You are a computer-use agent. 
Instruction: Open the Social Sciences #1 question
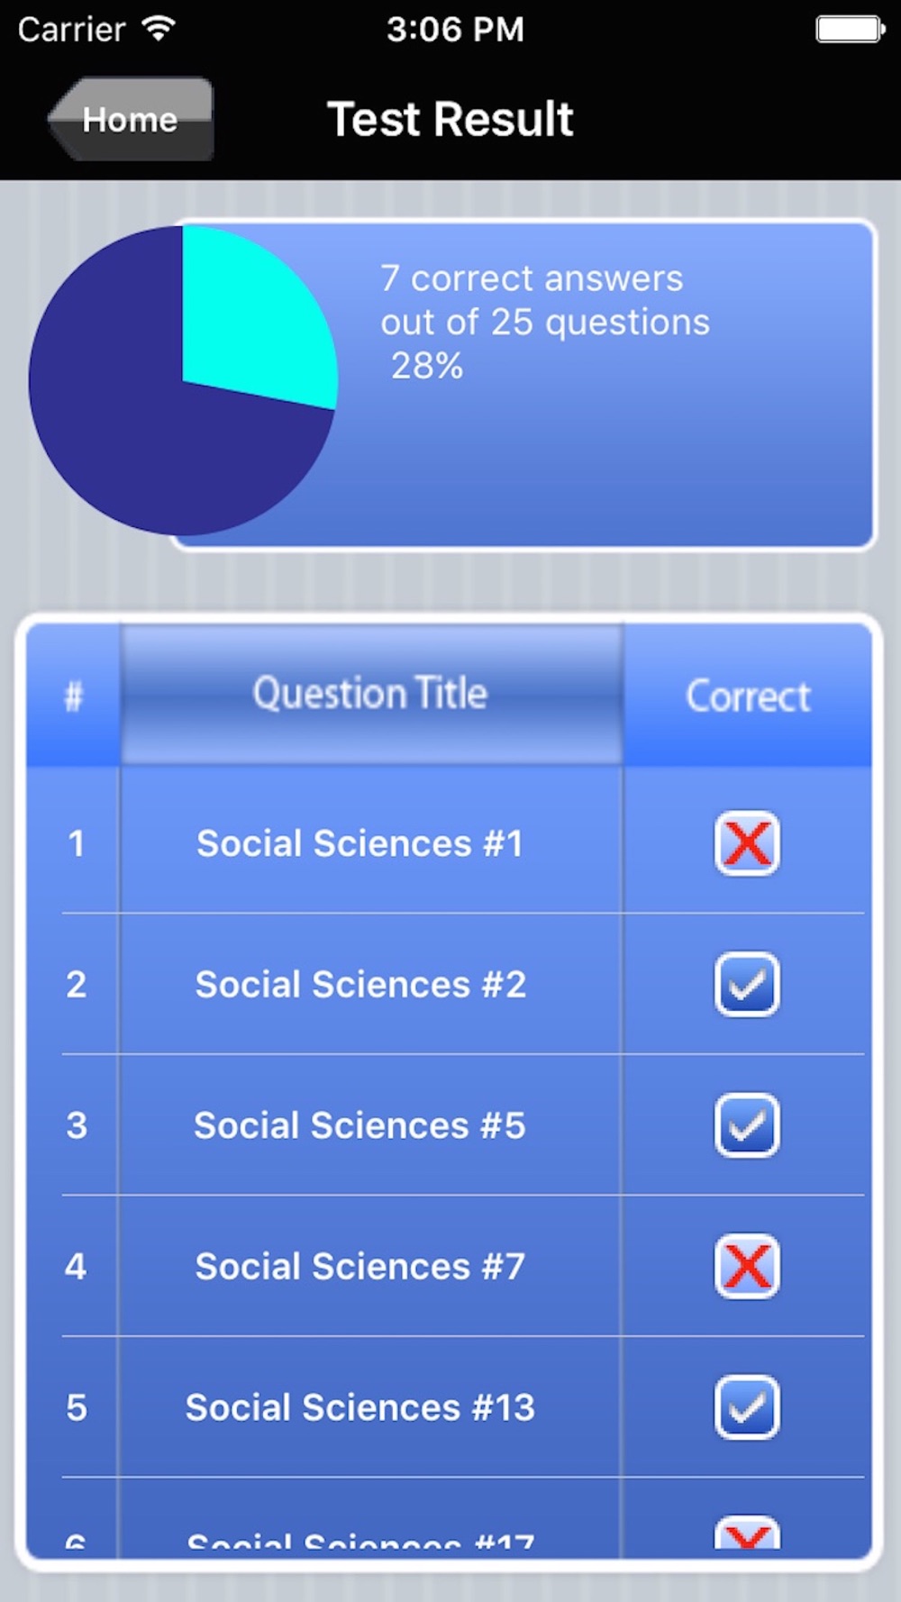360,844
